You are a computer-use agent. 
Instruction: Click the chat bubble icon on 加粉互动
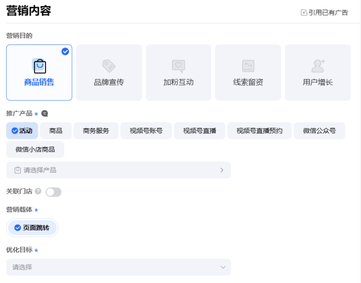pos(178,66)
